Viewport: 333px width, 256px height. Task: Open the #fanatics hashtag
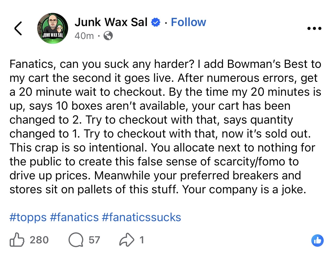click(x=74, y=217)
